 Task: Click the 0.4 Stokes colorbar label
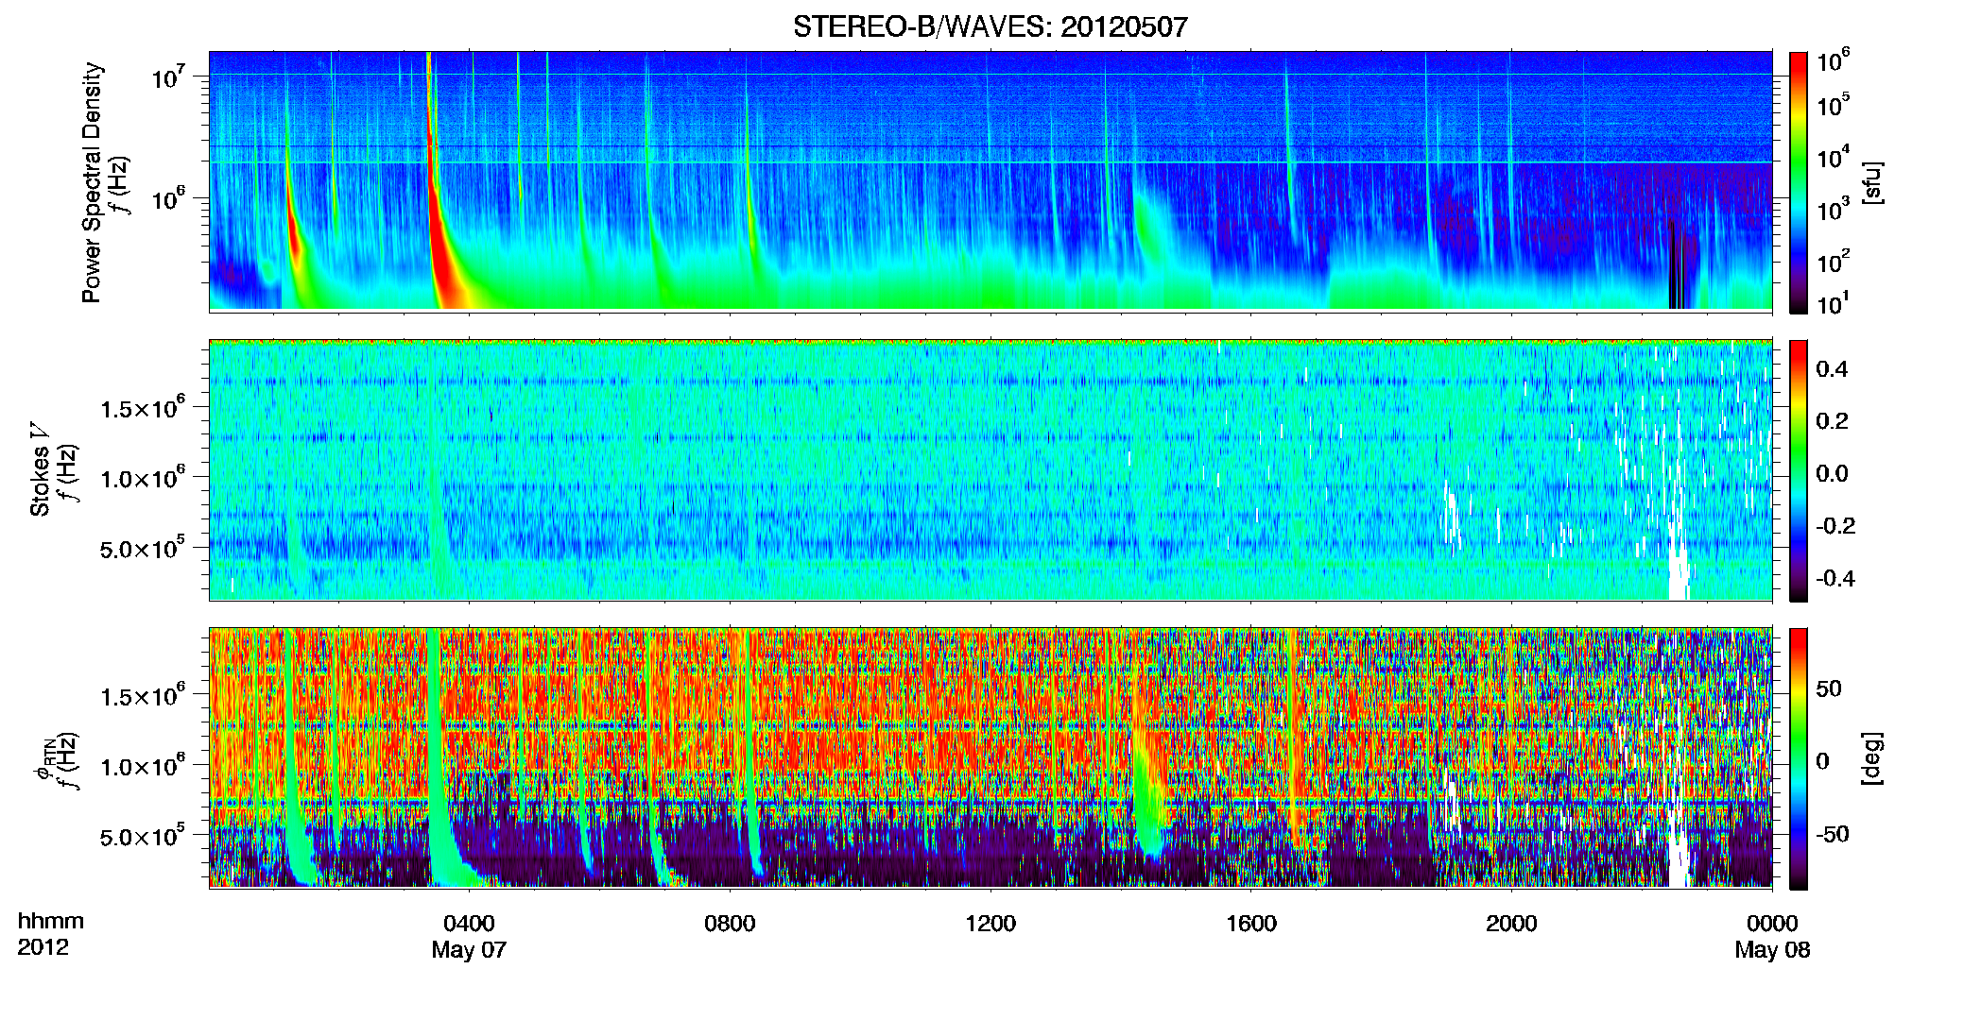pyautogui.click(x=1832, y=369)
